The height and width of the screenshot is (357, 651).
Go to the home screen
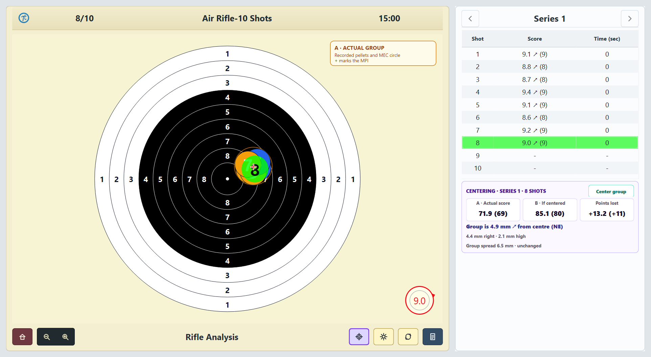[x=22, y=337]
